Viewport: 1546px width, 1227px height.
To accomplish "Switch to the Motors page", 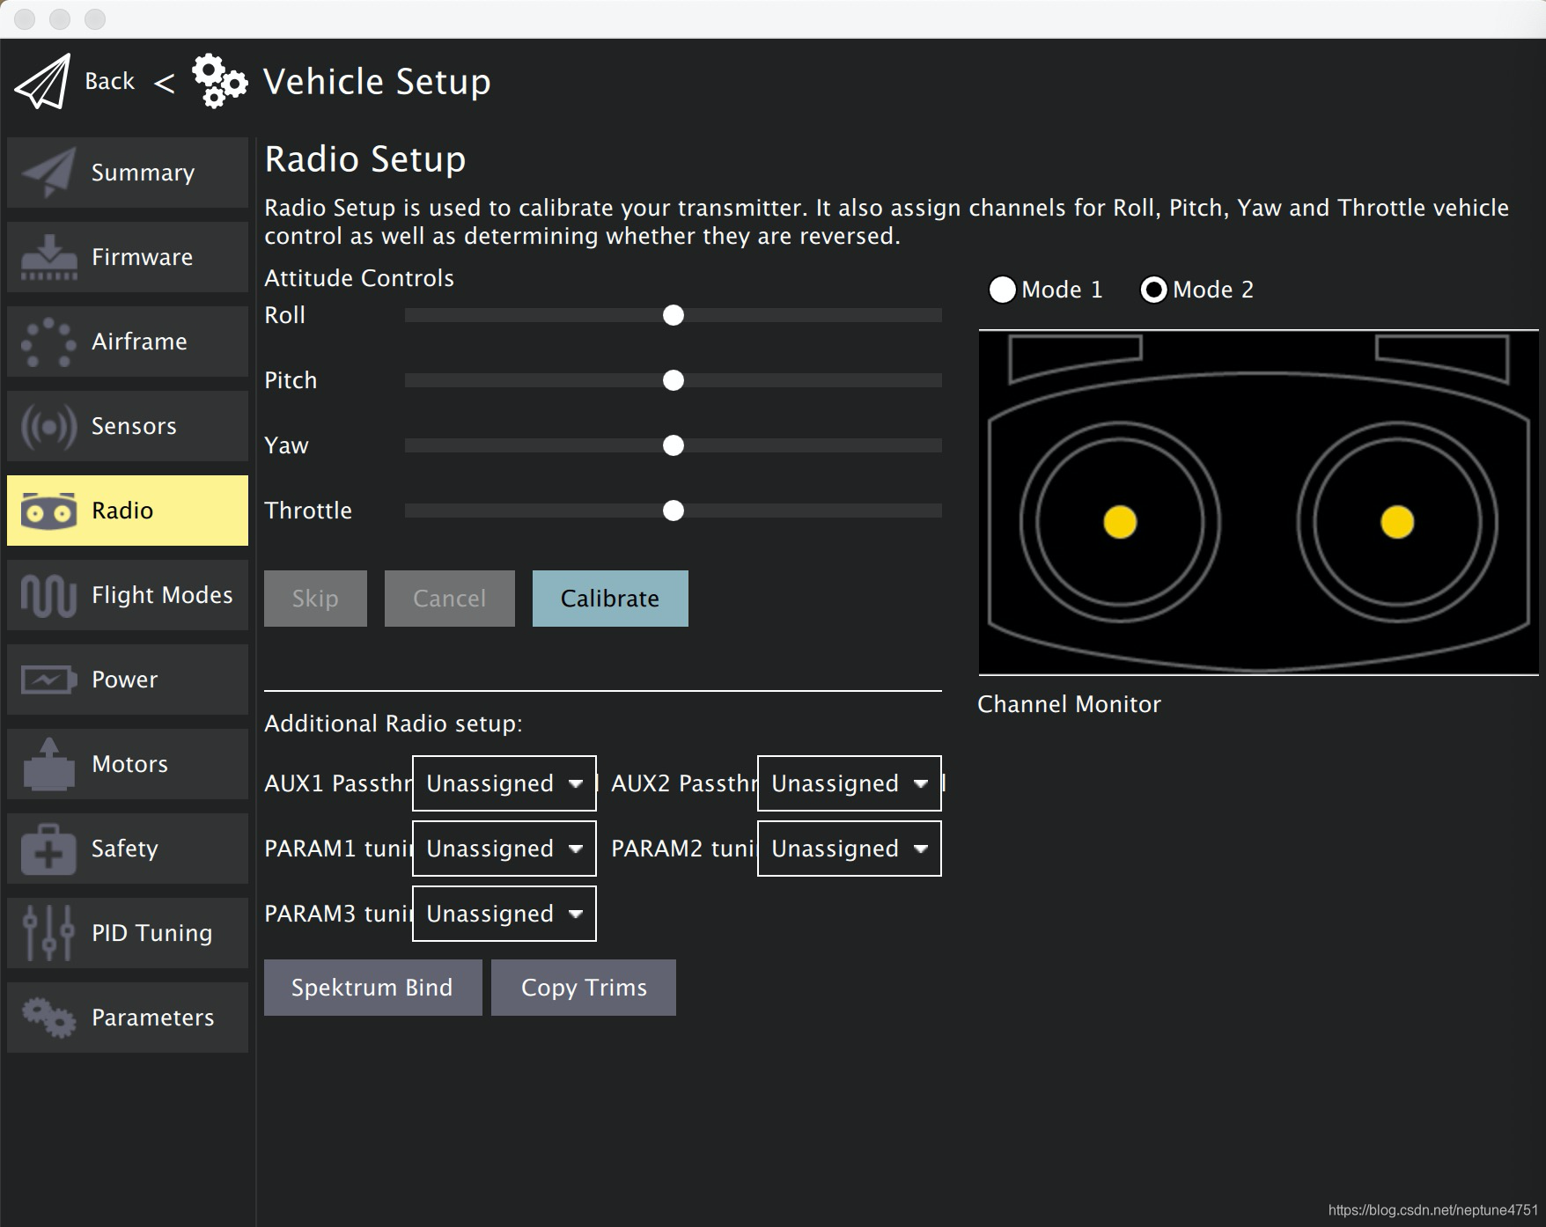I will point(128,764).
